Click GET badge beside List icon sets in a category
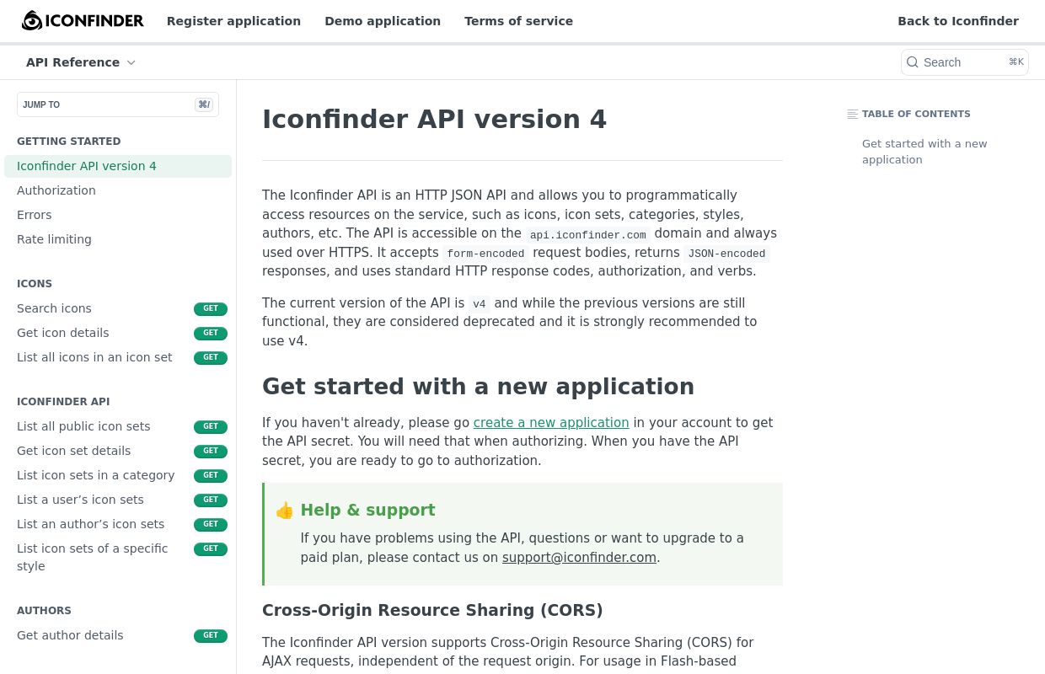Image resolution: width=1045 pixels, height=674 pixels. (x=211, y=476)
